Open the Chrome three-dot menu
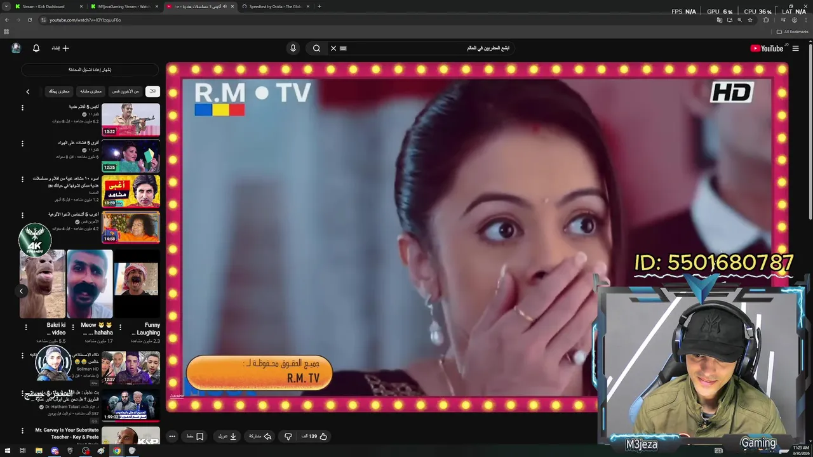Screen dimensions: 813x457 (x=806, y=20)
